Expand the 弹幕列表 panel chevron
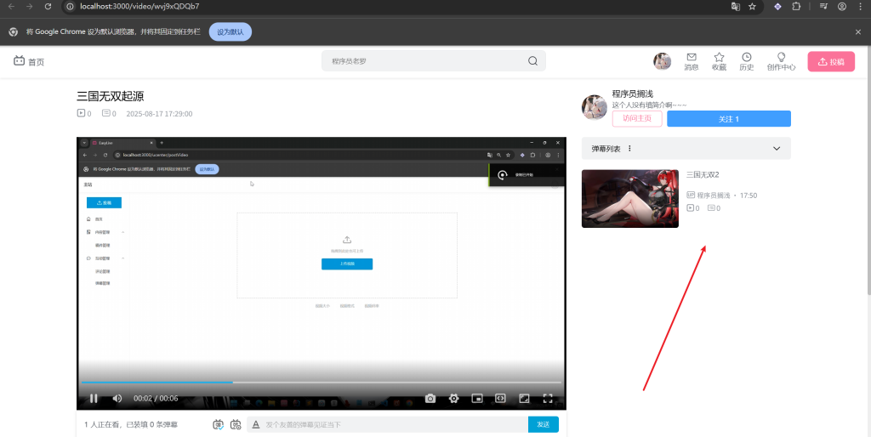This screenshot has height=437, width=871. [777, 149]
